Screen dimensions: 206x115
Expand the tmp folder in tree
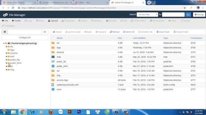(6, 70)
